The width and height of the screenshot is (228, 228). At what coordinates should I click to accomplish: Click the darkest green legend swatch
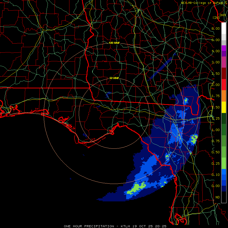coord(224,118)
